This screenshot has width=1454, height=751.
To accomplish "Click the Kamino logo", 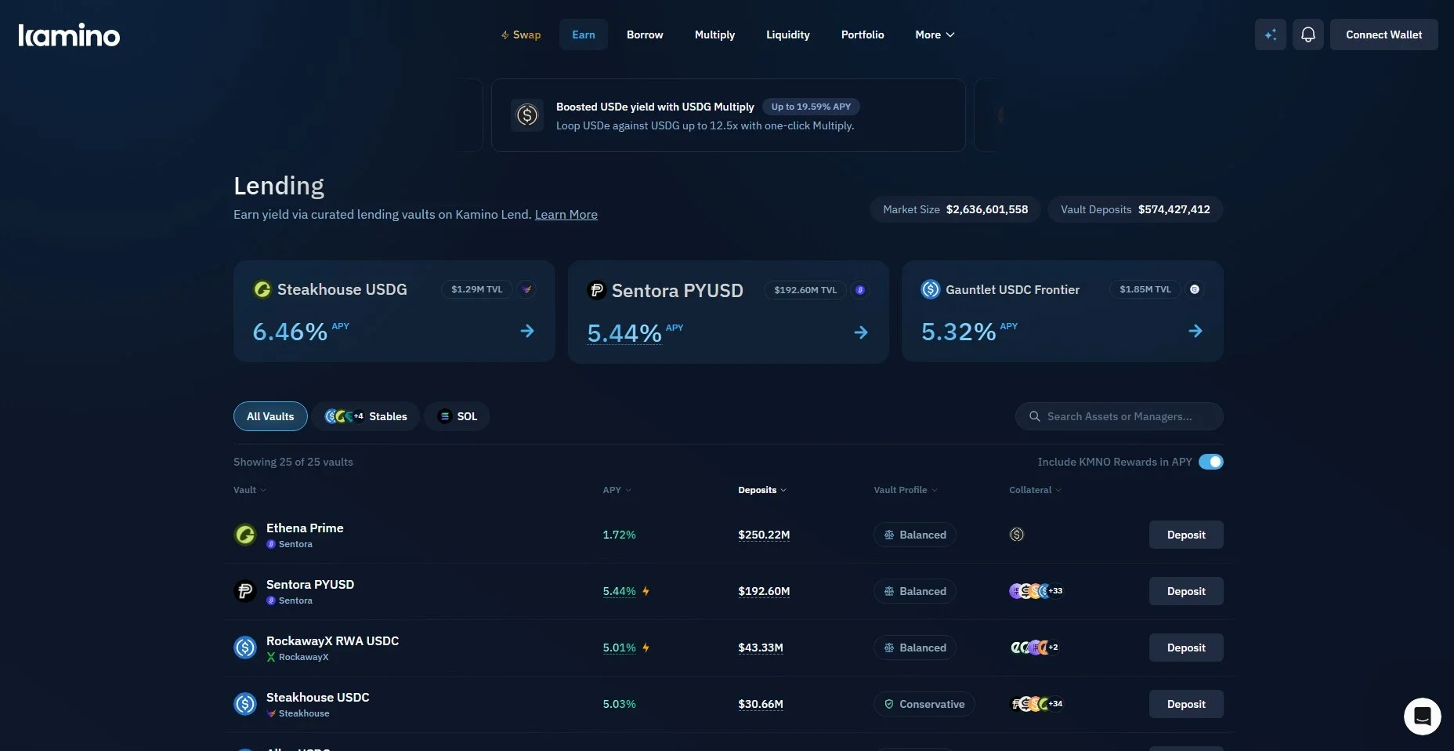I will point(69,35).
